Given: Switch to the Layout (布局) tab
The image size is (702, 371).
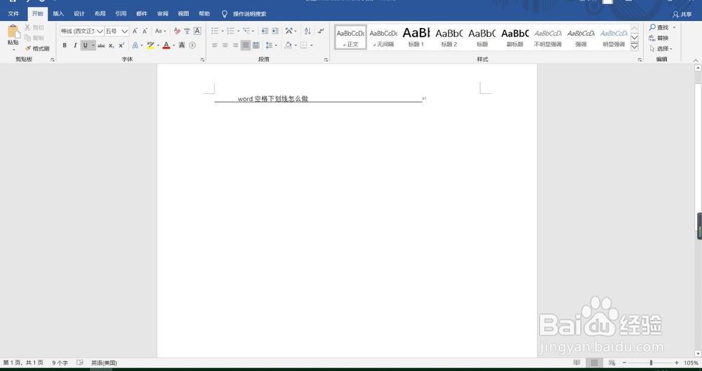Looking at the screenshot, I should tap(100, 14).
